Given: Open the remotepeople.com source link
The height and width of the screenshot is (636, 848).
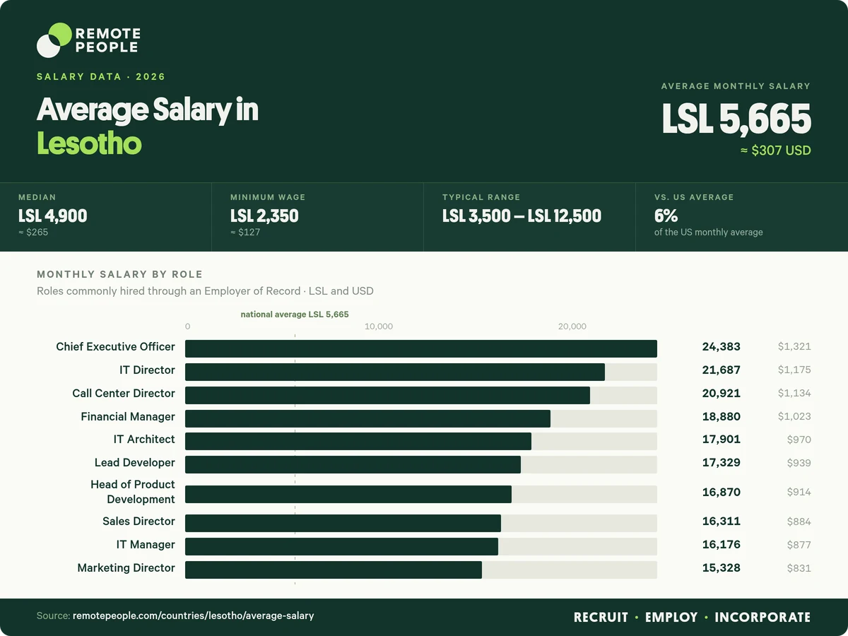Looking at the screenshot, I should point(193,616).
